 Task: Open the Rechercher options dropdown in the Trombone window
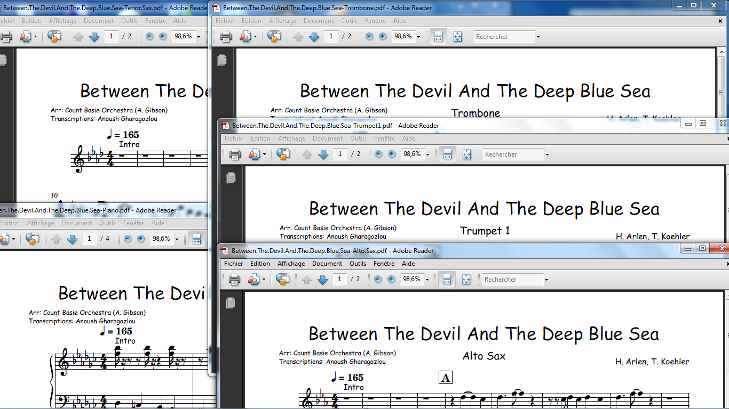tap(538, 37)
